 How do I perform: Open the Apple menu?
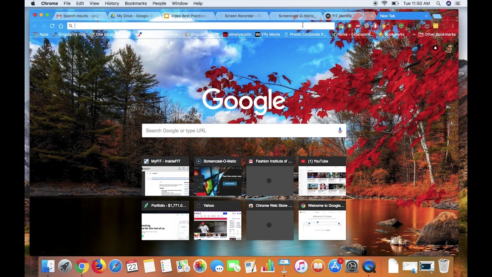pyautogui.click(x=33, y=3)
